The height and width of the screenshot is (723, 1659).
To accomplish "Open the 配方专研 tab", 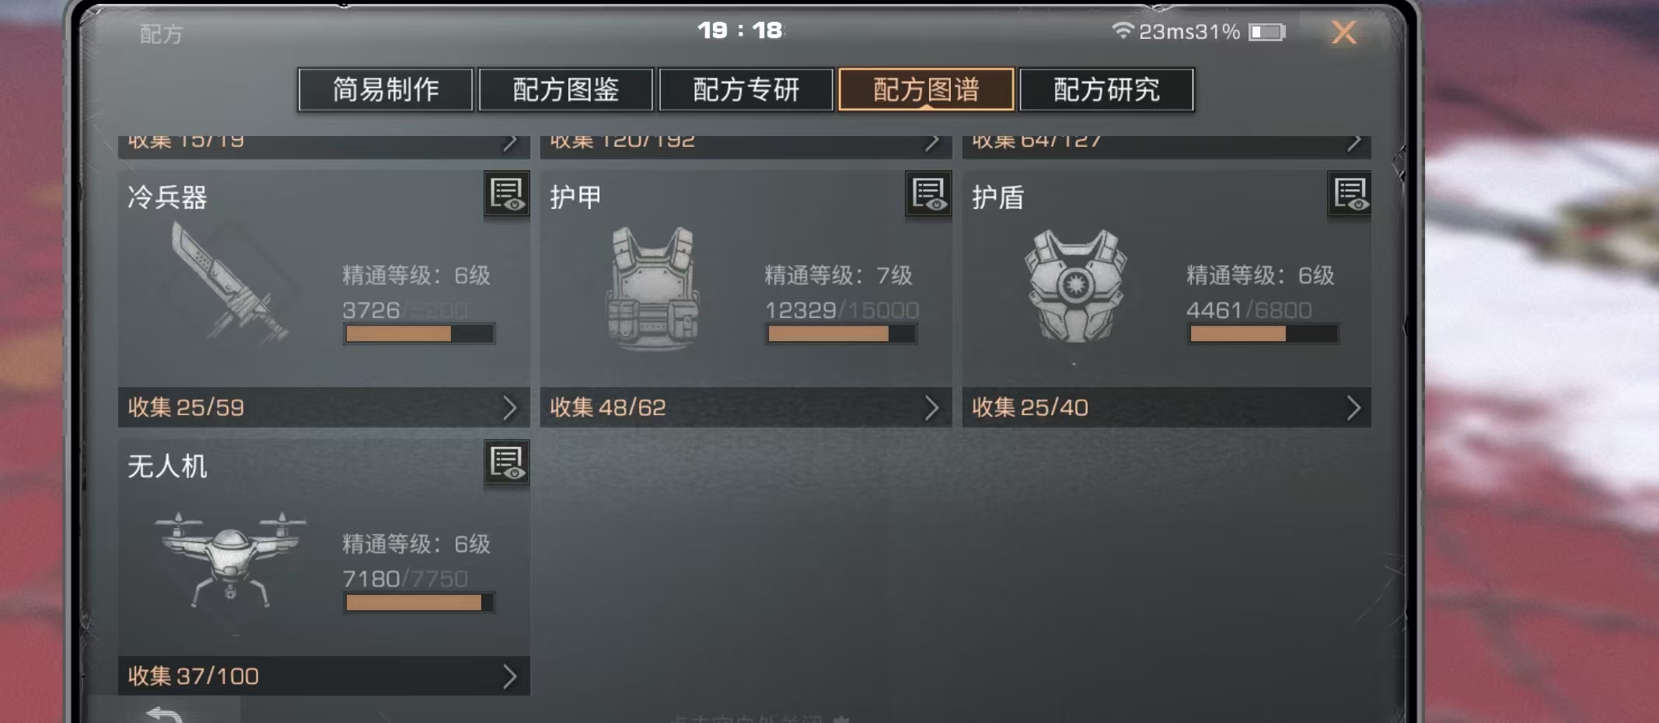I will click(x=746, y=89).
